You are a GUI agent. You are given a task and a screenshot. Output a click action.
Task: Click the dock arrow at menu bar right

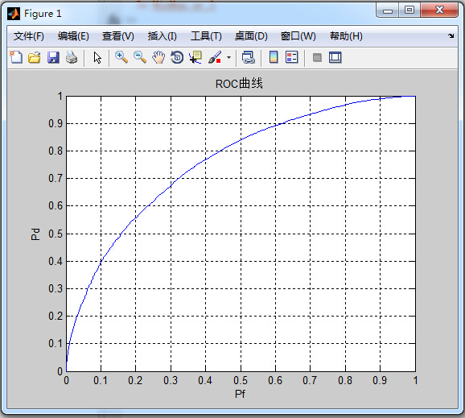point(451,36)
